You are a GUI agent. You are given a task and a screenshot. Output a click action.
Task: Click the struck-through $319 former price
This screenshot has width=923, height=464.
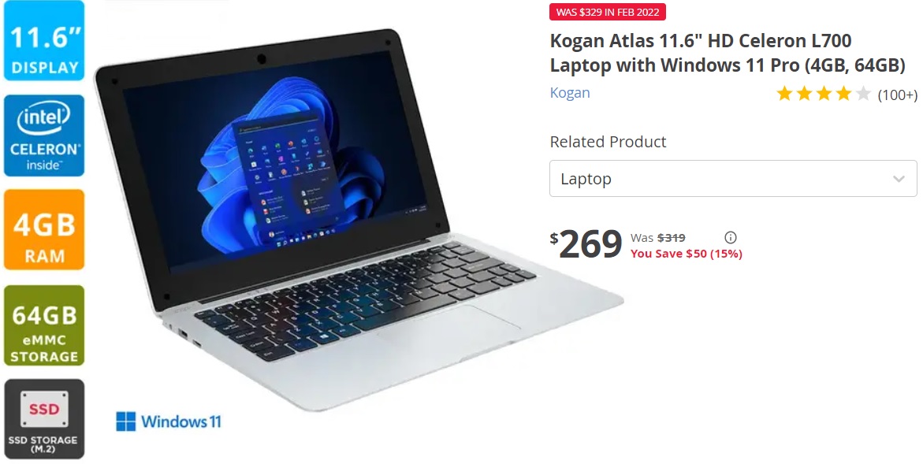(671, 238)
